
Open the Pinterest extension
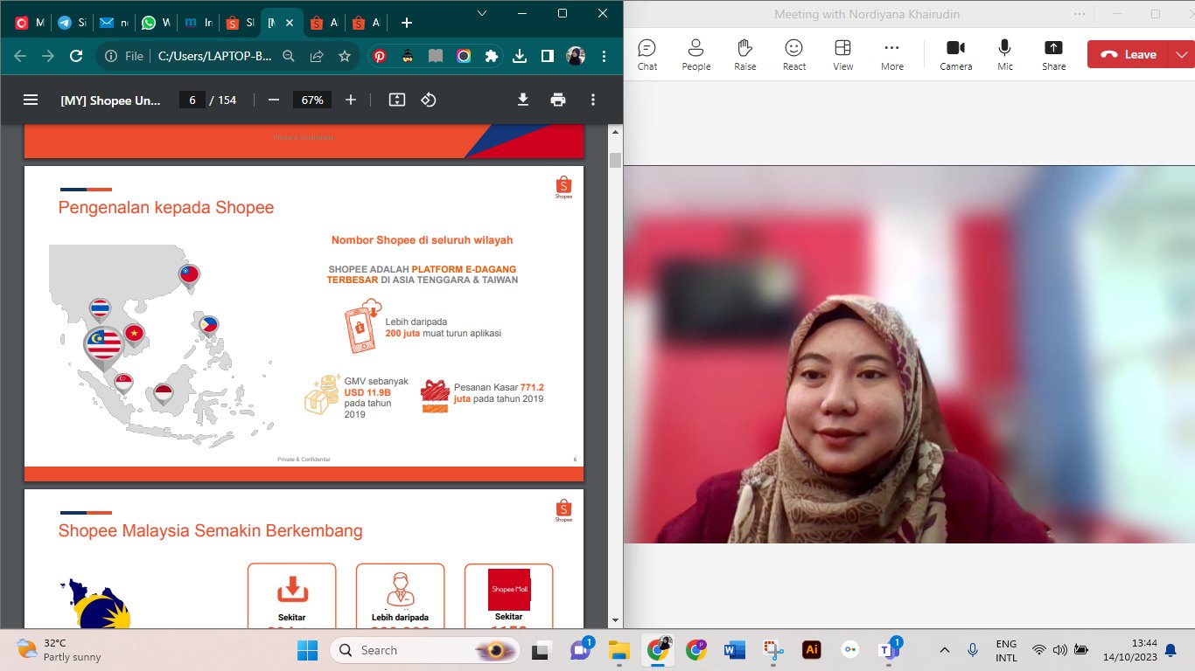(x=380, y=56)
